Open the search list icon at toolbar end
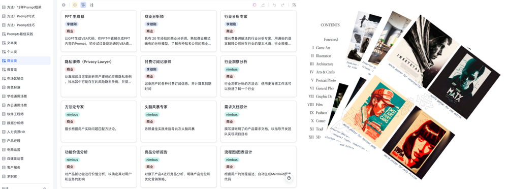Screen dimensions: 508x189 [x=294, y=5]
